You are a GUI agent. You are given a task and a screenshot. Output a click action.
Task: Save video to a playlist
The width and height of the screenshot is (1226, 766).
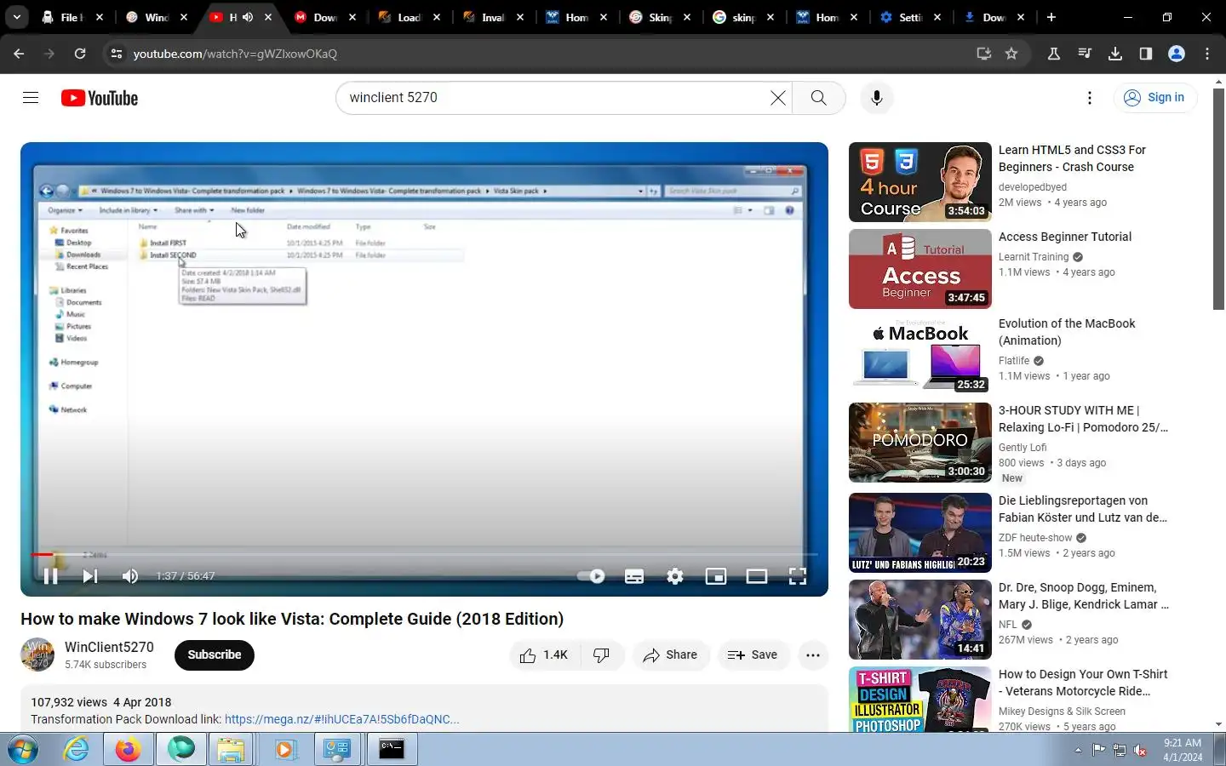tap(753, 655)
